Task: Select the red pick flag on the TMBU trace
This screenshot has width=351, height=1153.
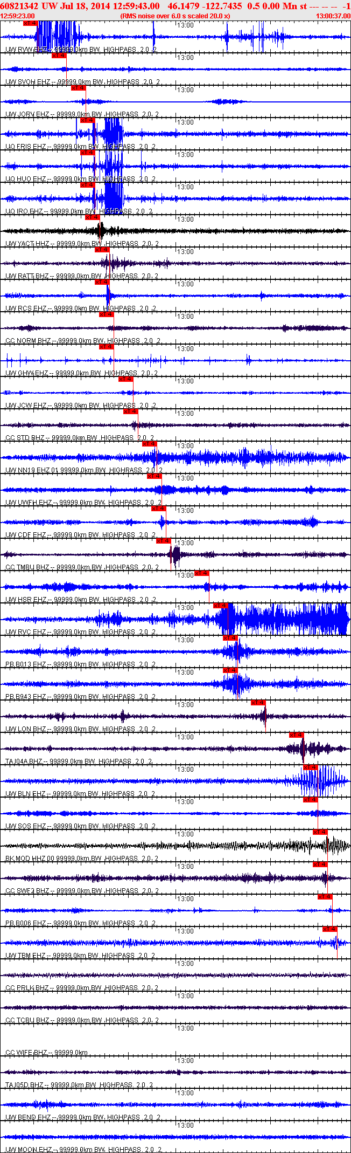Action: point(164,541)
